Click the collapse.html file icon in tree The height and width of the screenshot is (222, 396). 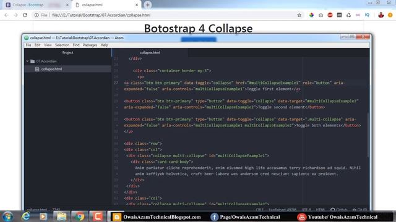click(x=37, y=69)
